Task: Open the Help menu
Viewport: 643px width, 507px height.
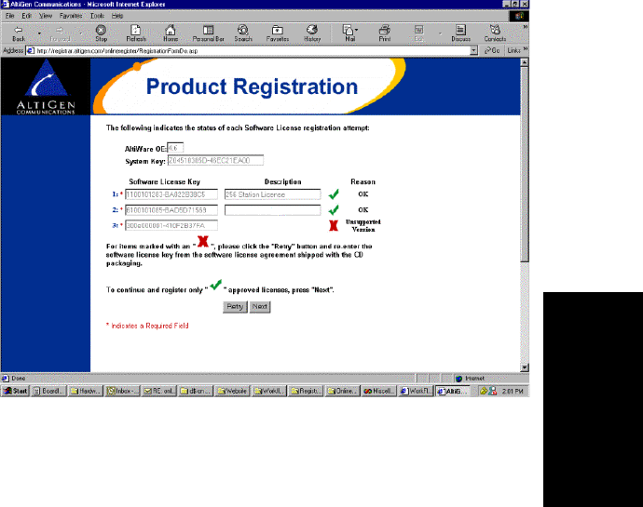Action: pyautogui.click(x=117, y=16)
